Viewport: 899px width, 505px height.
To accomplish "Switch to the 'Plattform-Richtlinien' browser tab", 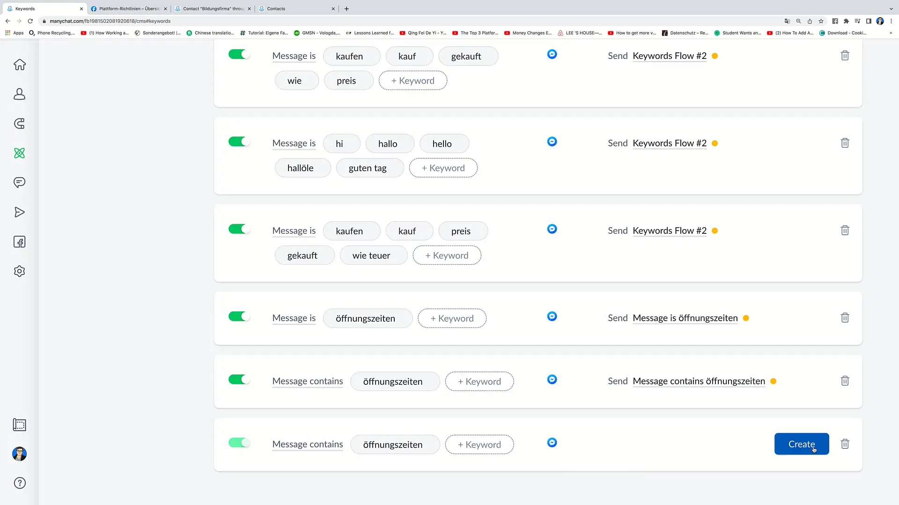I will point(129,8).
